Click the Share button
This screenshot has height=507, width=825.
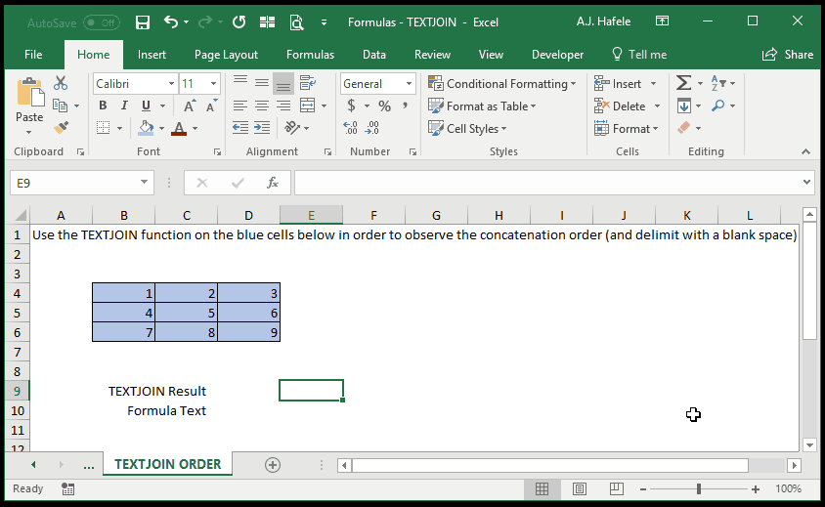click(788, 55)
